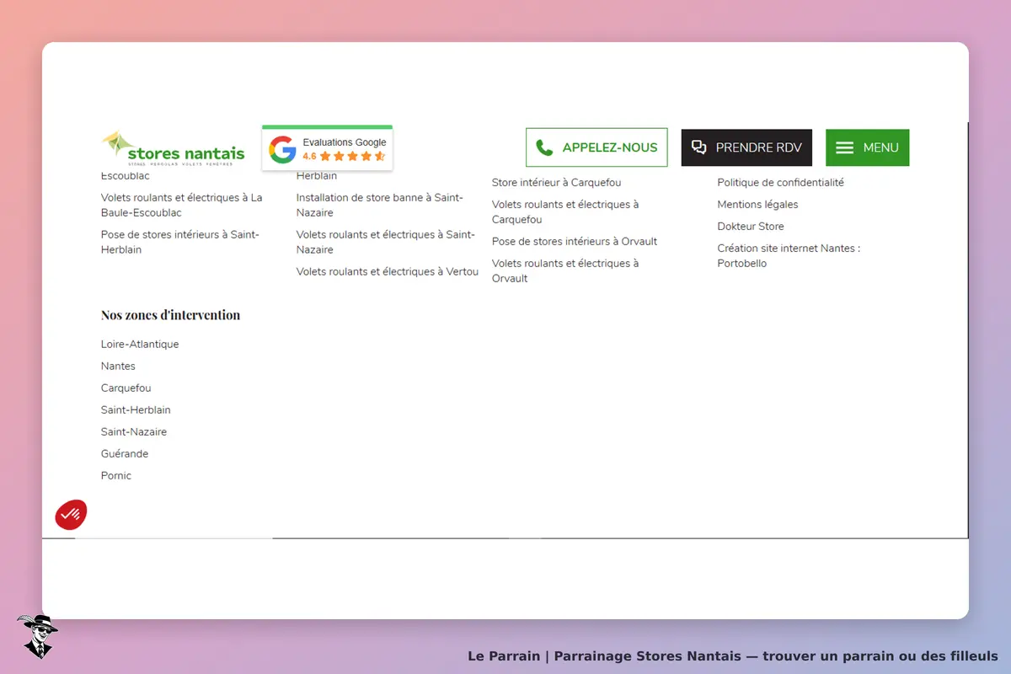This screenshot has width=1011, height=674.
Task: Open Pose de stores intérieurs à Saint-Herblain
Action: 180,243
